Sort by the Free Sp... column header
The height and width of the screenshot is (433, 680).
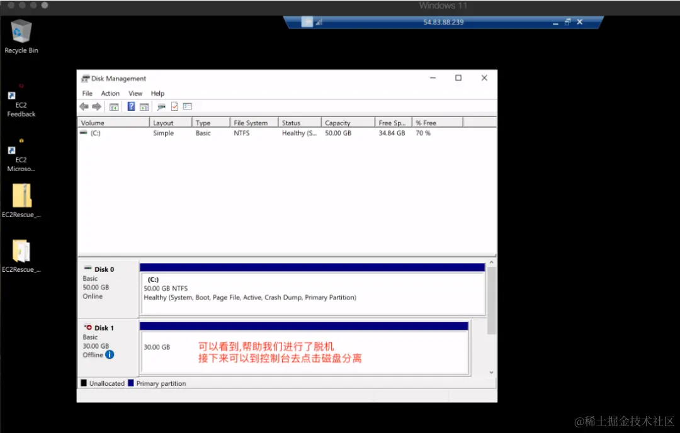tap(394, 123)
